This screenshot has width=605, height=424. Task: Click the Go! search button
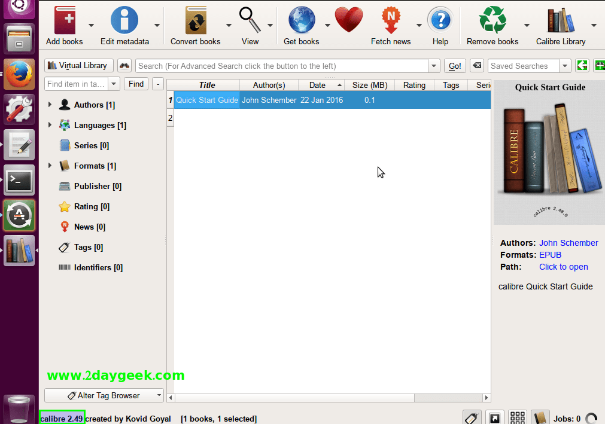pos(455,66)
